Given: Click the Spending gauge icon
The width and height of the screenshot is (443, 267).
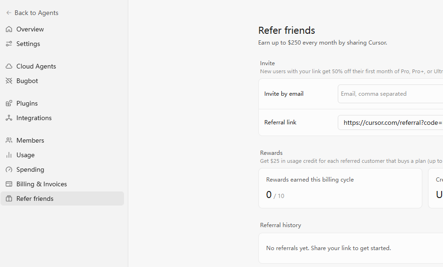Looking at the screenshot, I should point(9,169).
